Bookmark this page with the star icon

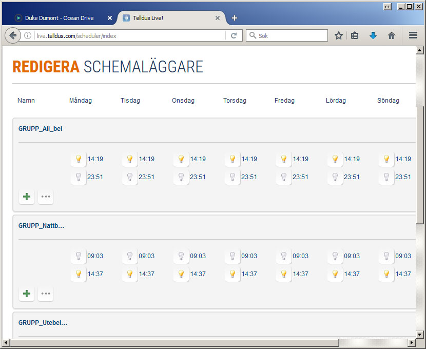(x=339, y=35)
